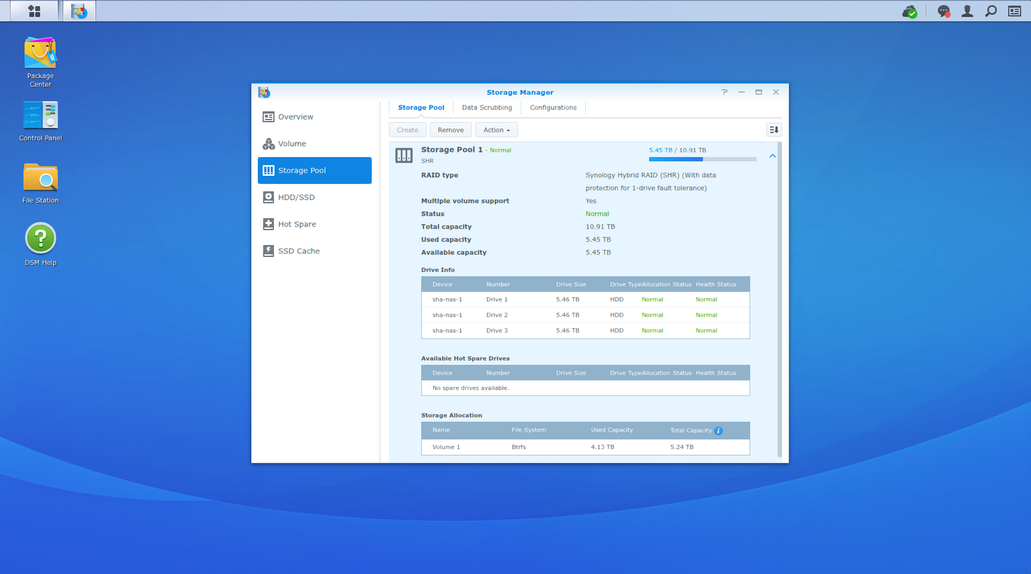Select SSD Cache in sidebar
Screen dimensions: 1031x574
(x=314, y=251)
